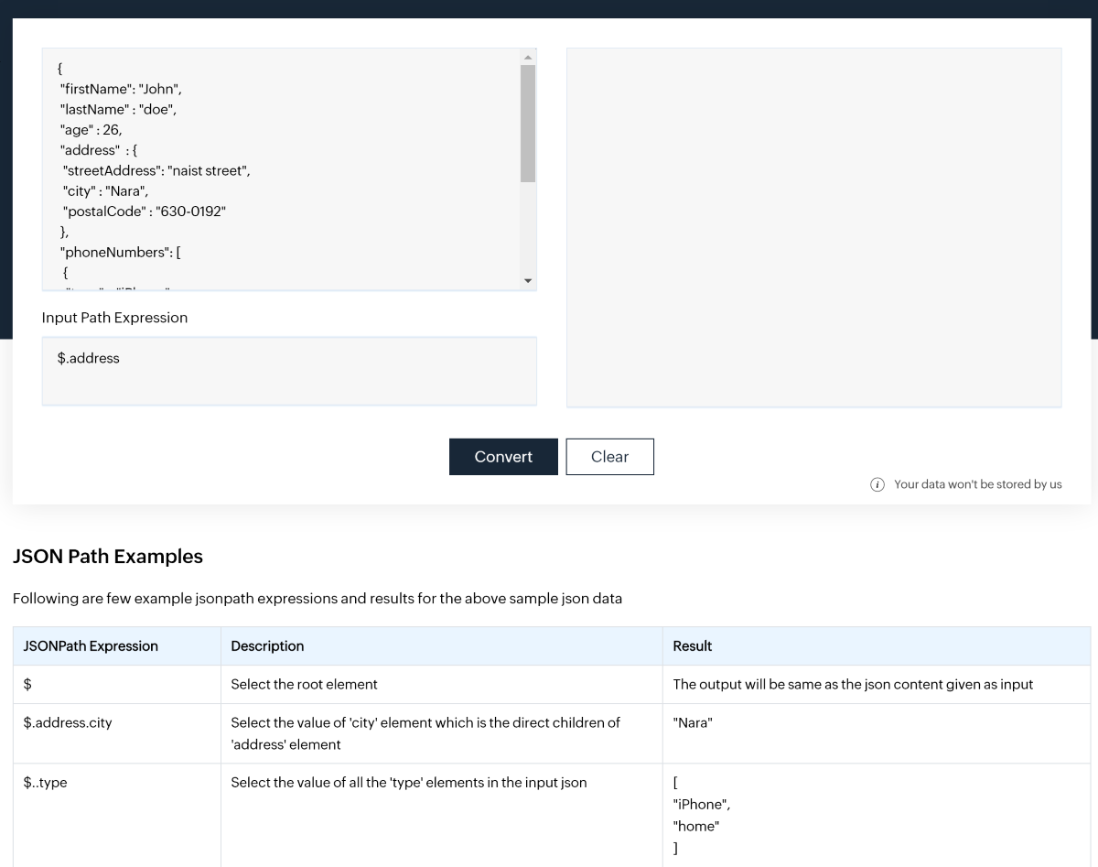Click the Convert button

[x=503, y=457]
